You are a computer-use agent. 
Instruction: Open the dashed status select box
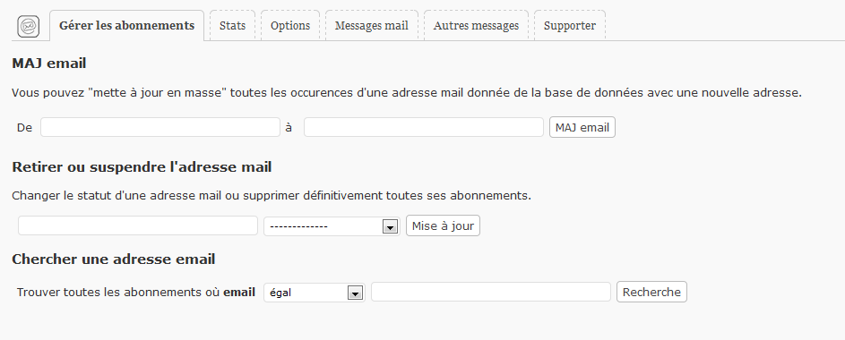pyautogui.click(x=332, y=226)
